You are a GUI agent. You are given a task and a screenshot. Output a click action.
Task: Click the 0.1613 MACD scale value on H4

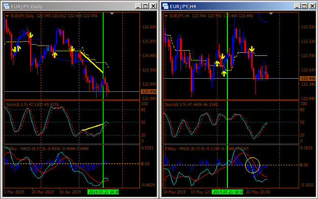click(306, 148)
